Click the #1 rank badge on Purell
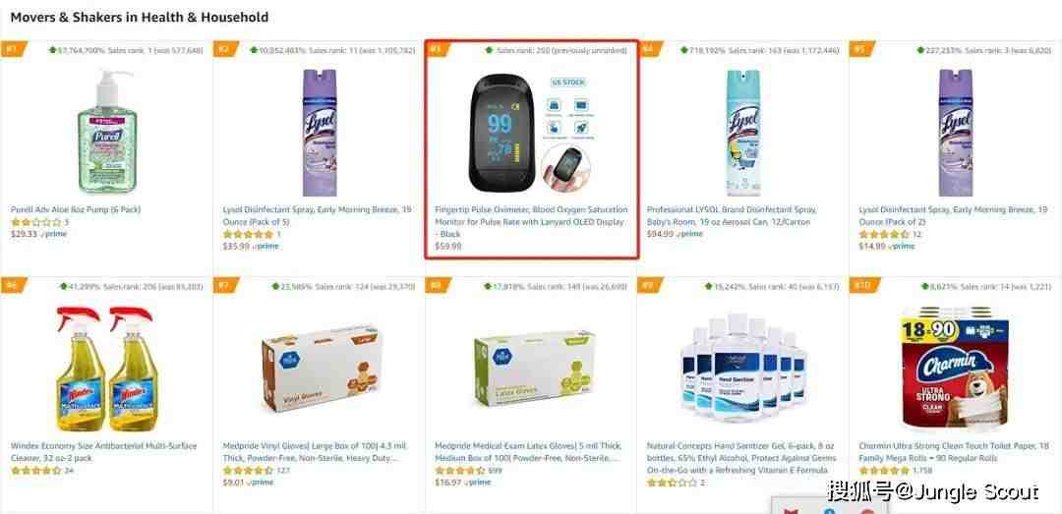 12,49
